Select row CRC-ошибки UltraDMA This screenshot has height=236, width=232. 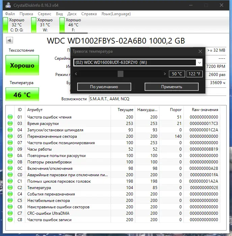point(113,213)
